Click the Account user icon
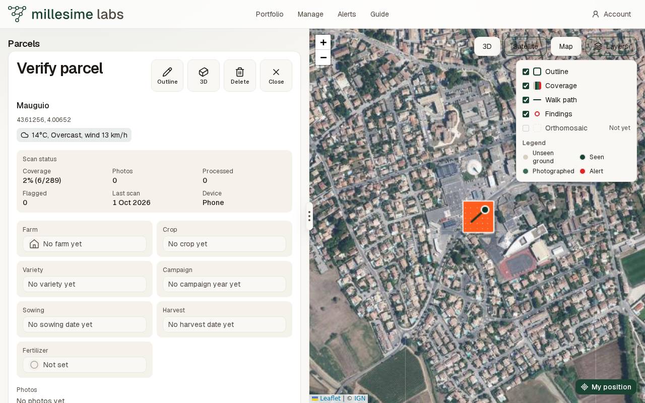 pyautogui.click(x=596, y=14)
